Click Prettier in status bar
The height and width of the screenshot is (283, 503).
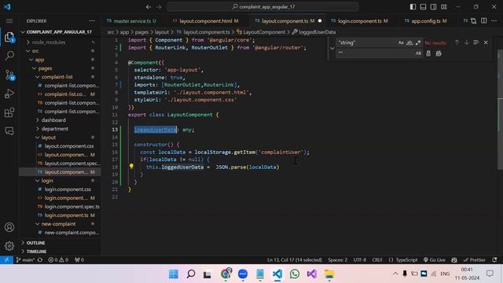click(x=475, y=260)
